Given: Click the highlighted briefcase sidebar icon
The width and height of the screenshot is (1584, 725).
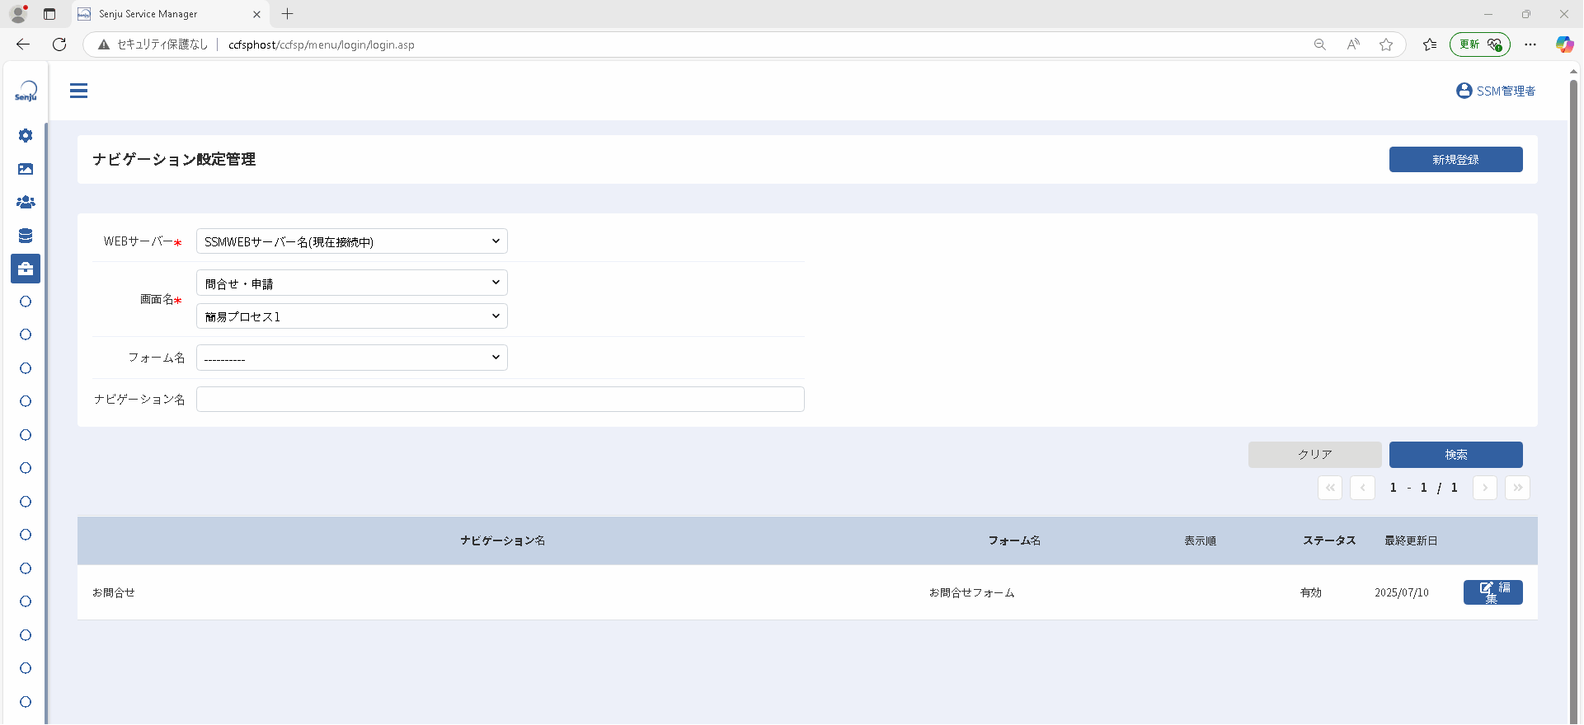Looking at the screenshot, I should (26, 269).
